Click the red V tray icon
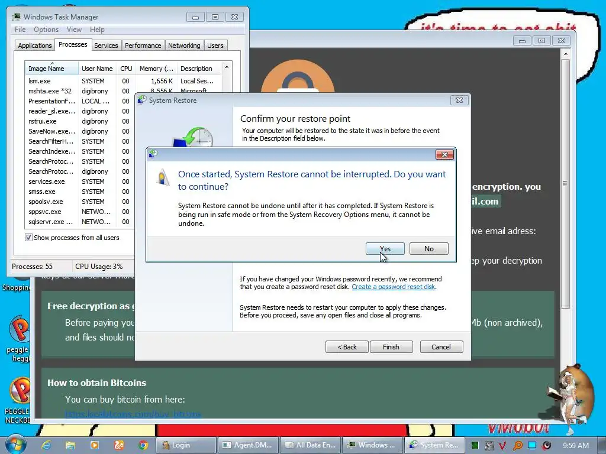The image size is (606, 454). point(502,446)
